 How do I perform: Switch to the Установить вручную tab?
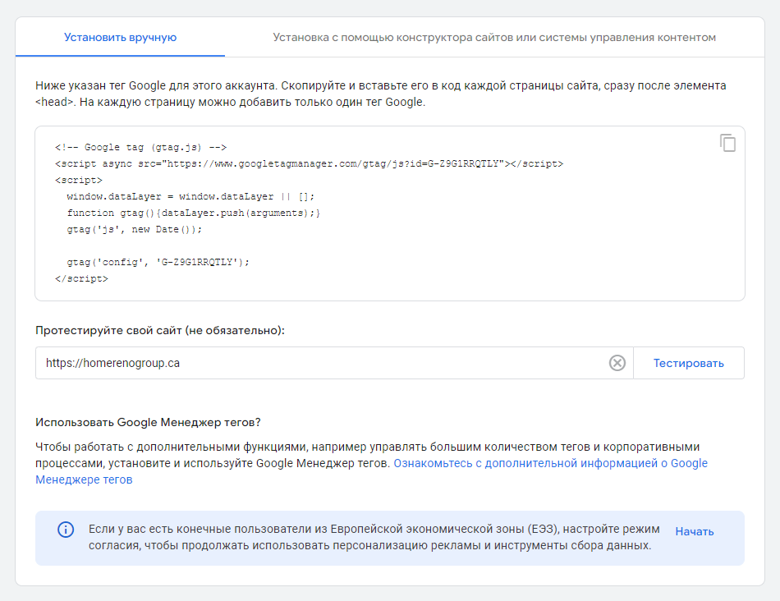click(120, 37)
